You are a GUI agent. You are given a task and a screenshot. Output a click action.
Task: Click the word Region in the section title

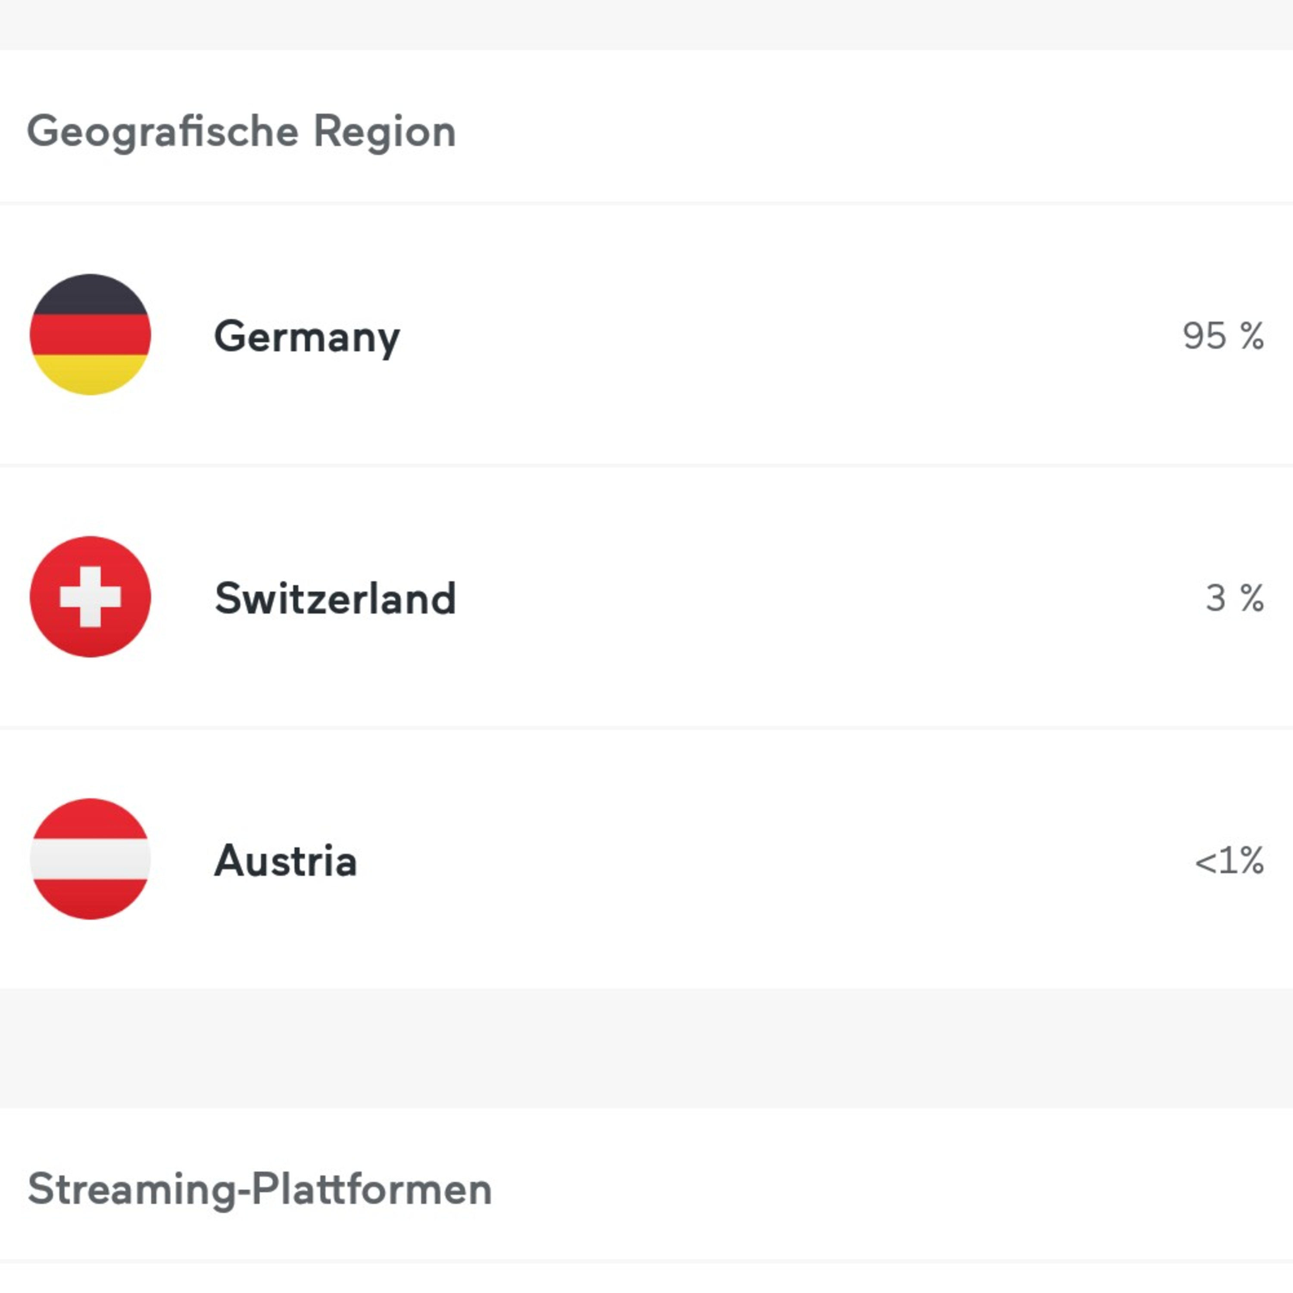point(385,131)
